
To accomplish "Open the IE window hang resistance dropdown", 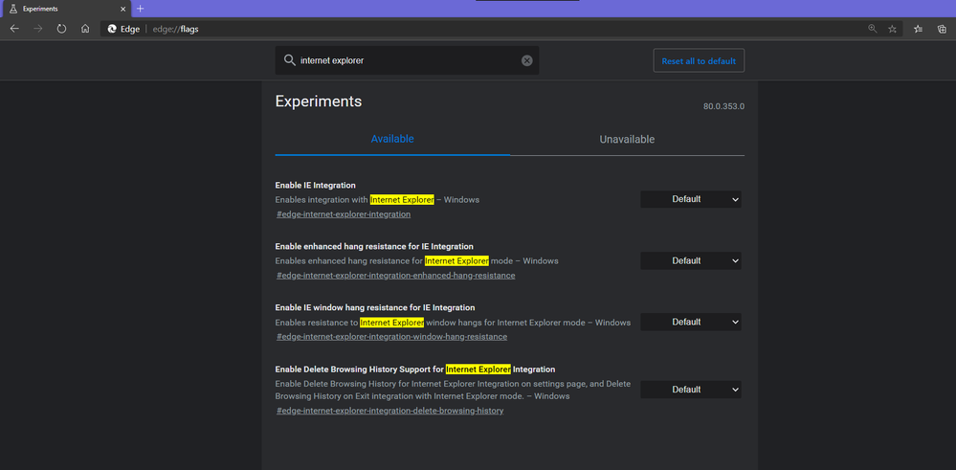I will [x=691, y=322].
